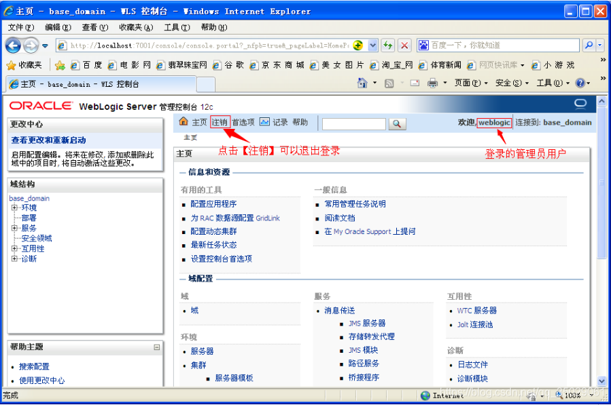Open the 工具(O) command bar dropdown
The height and width of the screenshot is (405, 611).
click(553, 83)
